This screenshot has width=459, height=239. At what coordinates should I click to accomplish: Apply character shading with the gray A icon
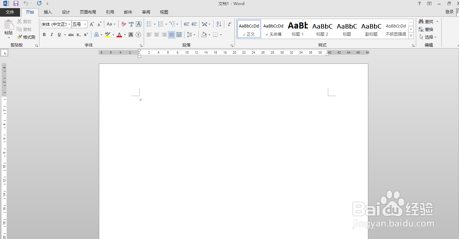[x=131, y=35]
